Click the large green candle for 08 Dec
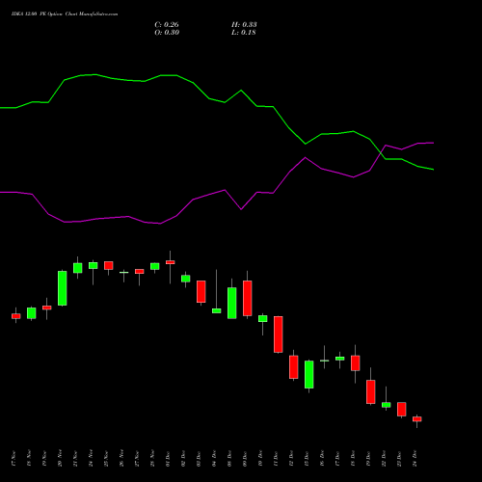 [232, 303]
